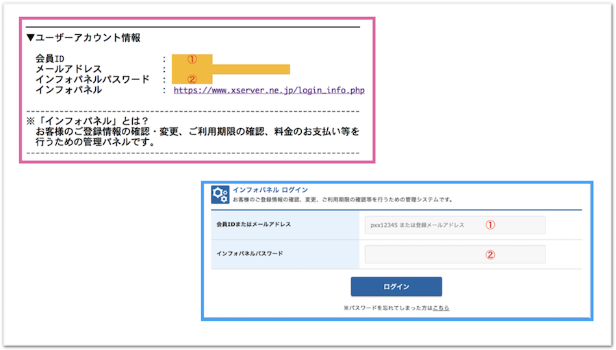
Task: Click the gear icon beside インフォパネル ログイン
Action: (220, 194)
